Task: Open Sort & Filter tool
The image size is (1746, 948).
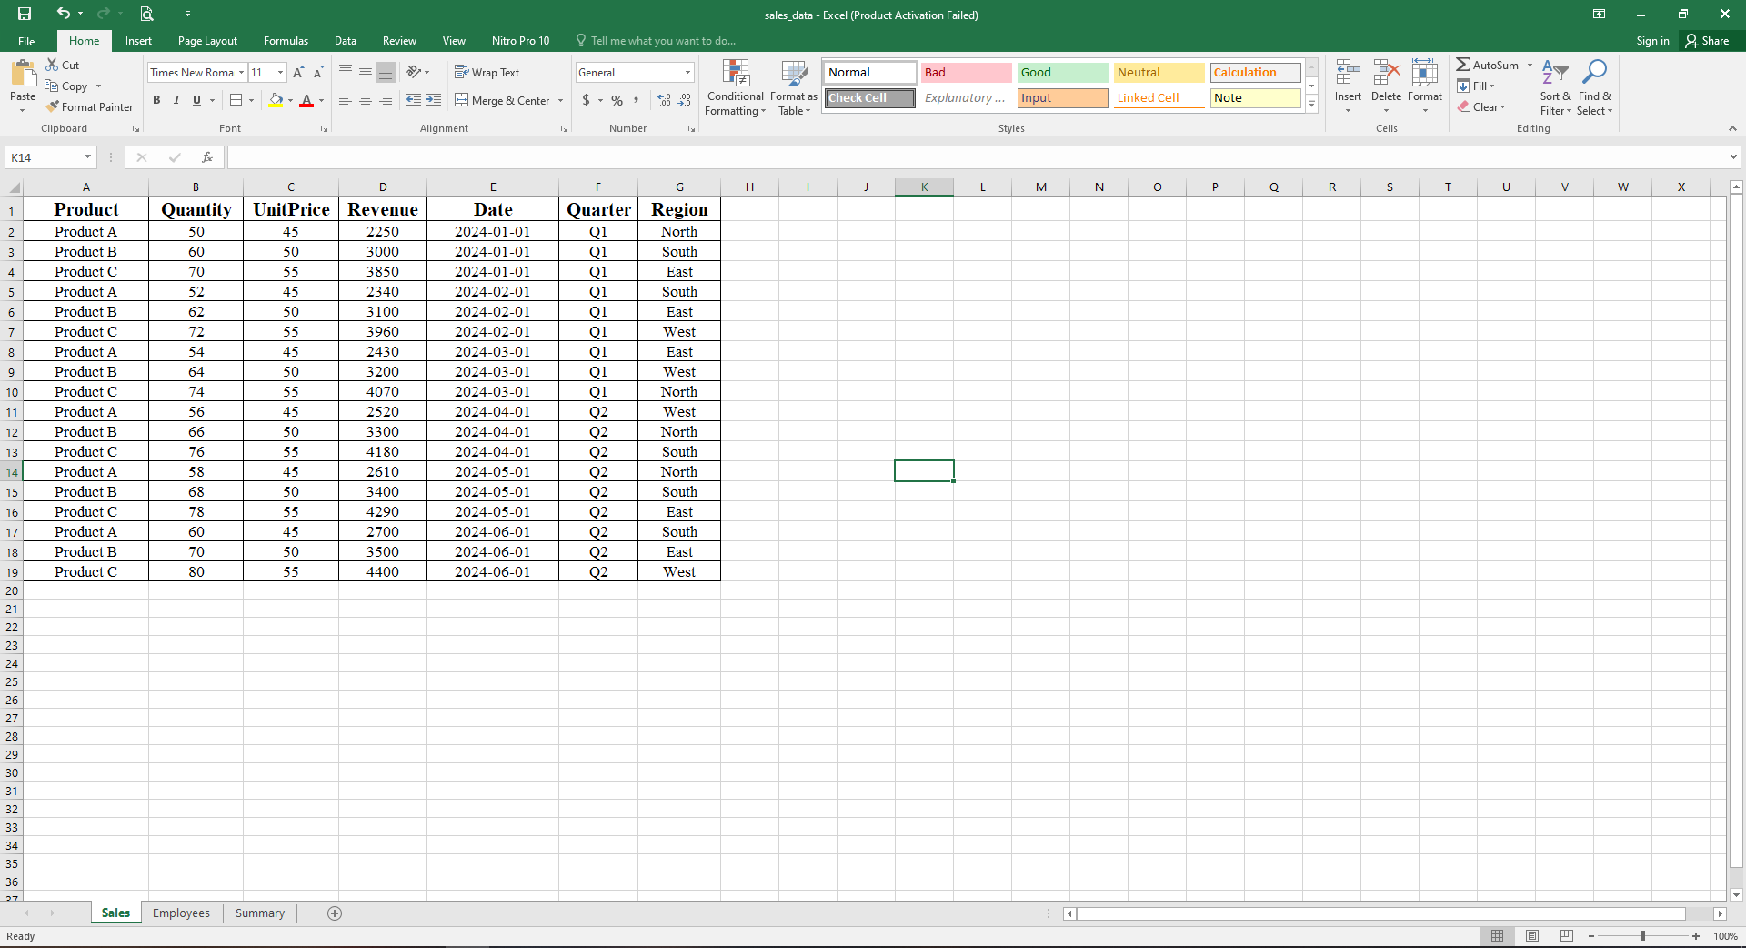Action: point(1554,86)
